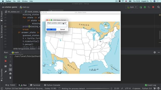Click OK in the state name dialog
161x90 pixels.
(51, 29)
